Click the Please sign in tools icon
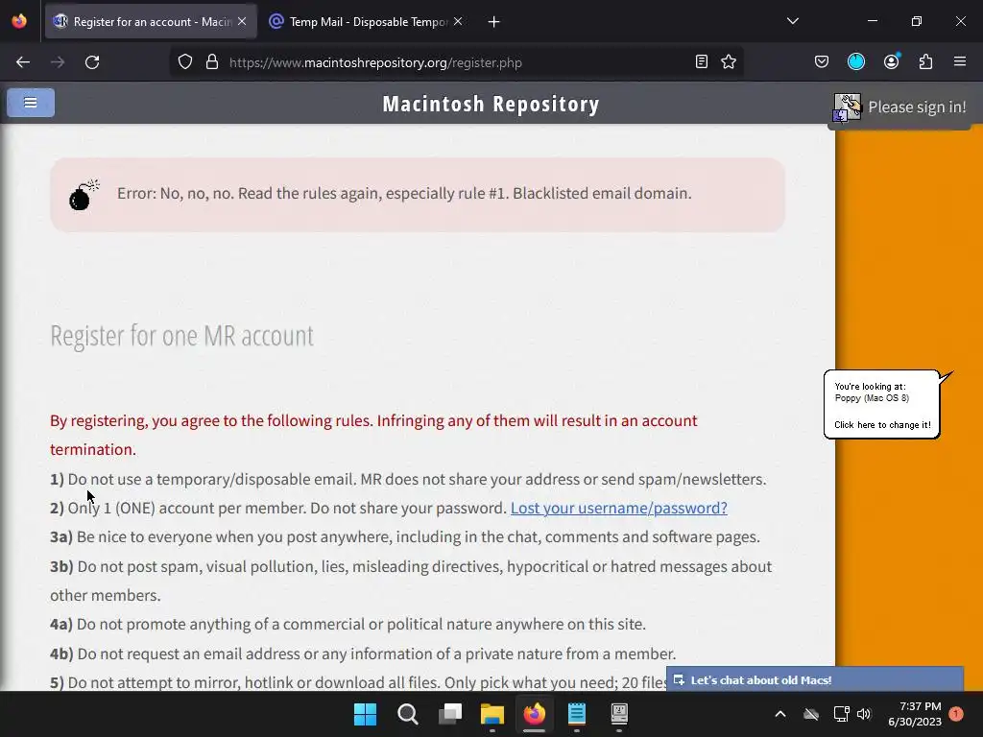This screenshot has height=737, width=983. (x=848, y=107)
